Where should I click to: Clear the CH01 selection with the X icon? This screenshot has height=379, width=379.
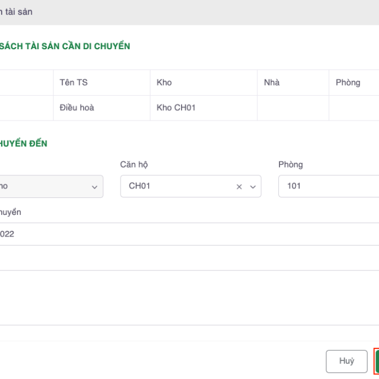pos(239,186)
